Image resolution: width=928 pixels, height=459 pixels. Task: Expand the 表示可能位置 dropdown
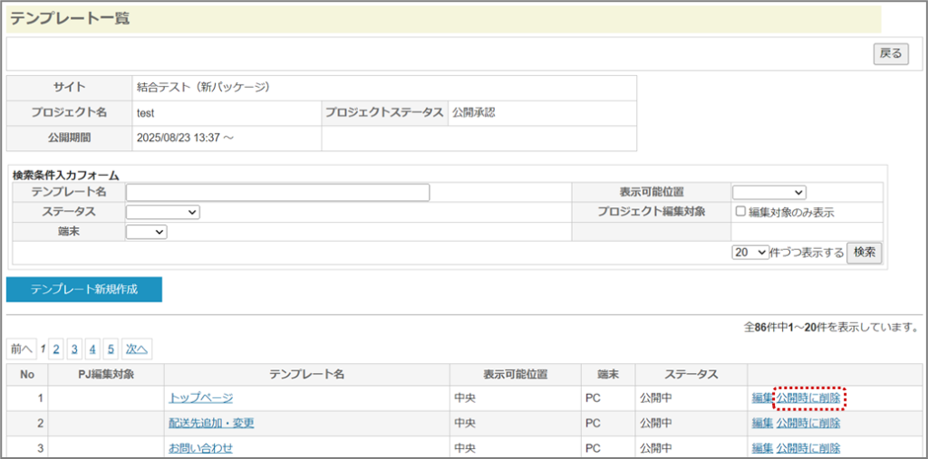click(768, 192)
